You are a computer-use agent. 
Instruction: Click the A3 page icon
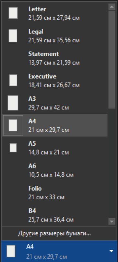(13, 103)
